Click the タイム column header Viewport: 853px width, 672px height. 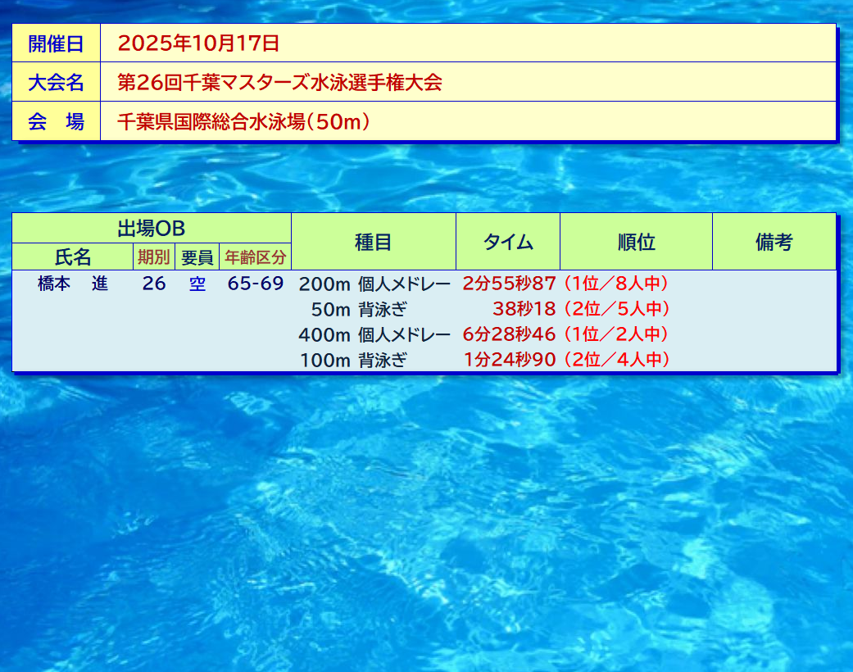(x=508, y=242)
